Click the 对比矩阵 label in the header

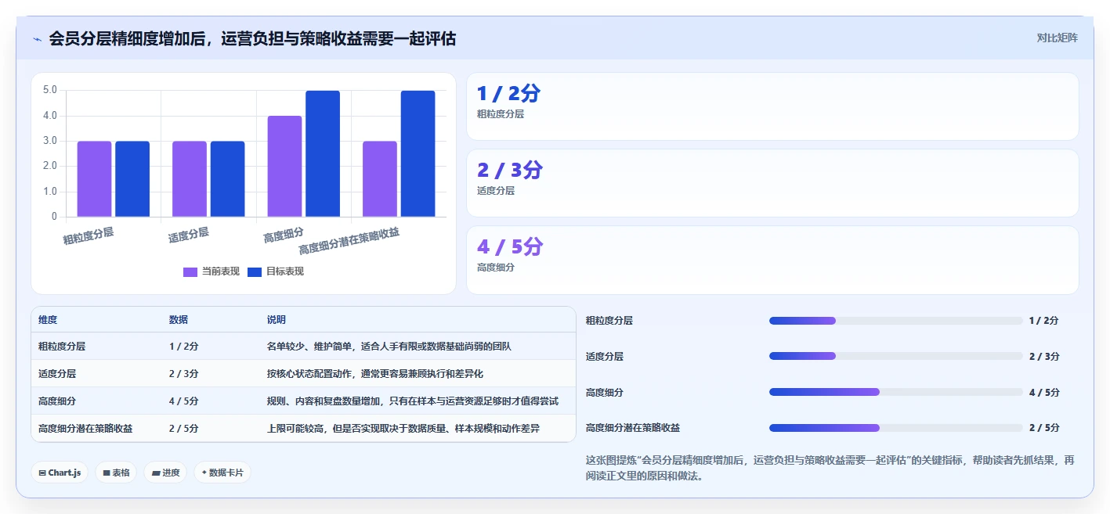click(x=1057, y=38)
